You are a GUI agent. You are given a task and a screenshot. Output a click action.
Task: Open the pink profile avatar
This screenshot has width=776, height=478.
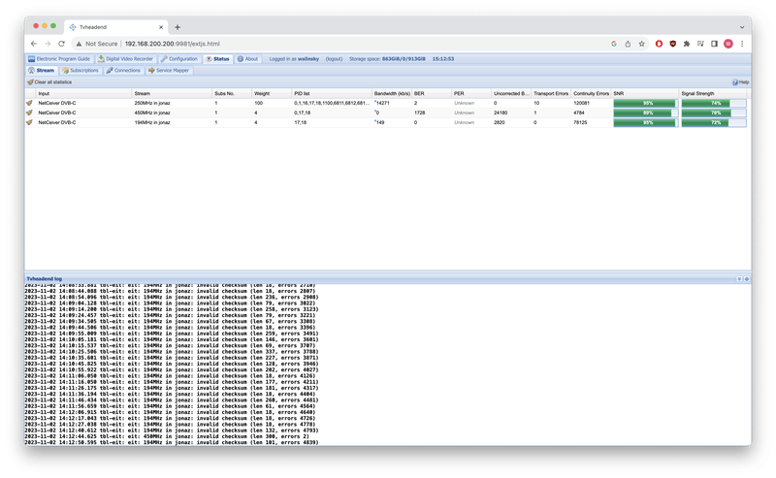click(x=728, y=44)
